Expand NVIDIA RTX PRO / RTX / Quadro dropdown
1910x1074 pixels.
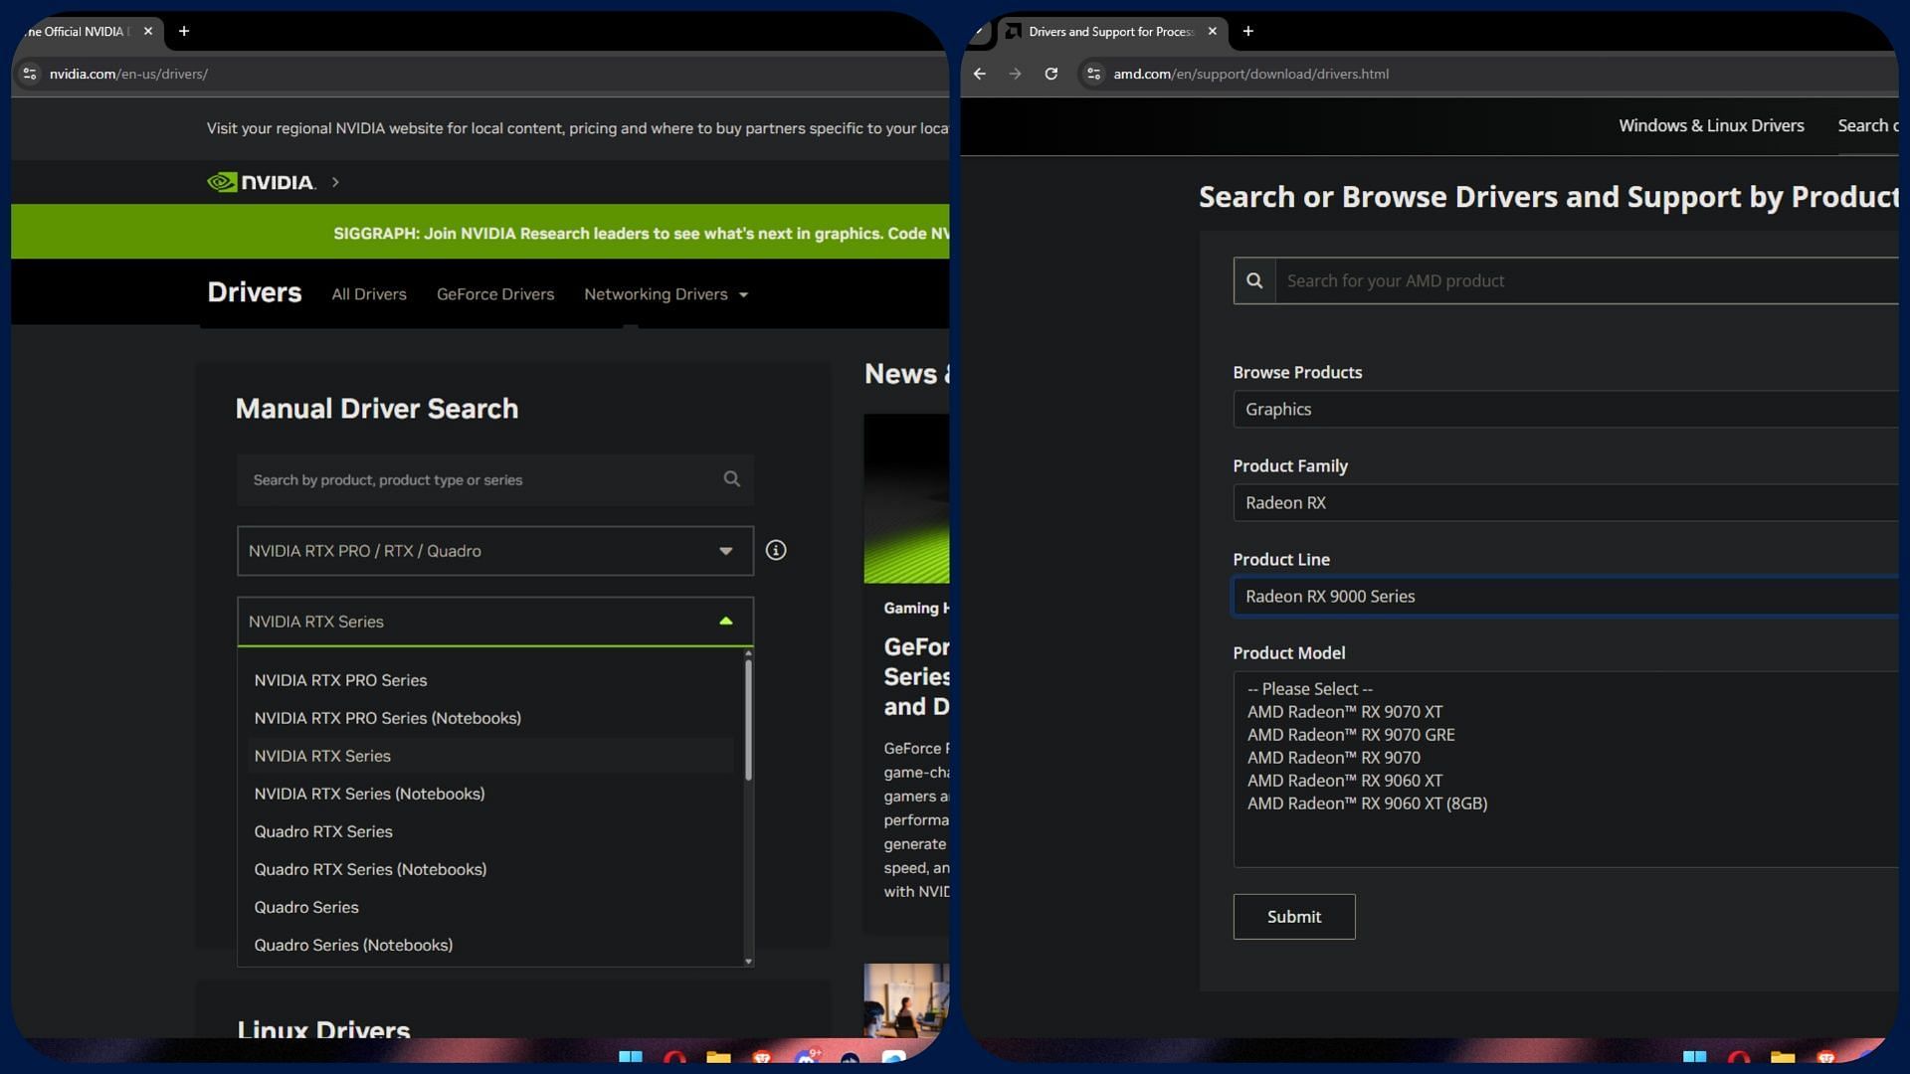494,551
